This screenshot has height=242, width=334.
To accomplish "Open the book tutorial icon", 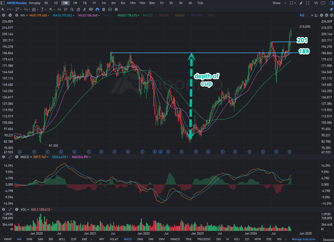I will (323, 3).
